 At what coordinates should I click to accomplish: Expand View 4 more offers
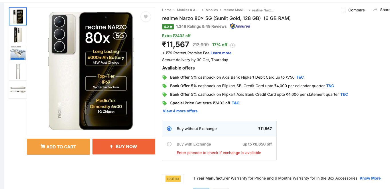180,111
